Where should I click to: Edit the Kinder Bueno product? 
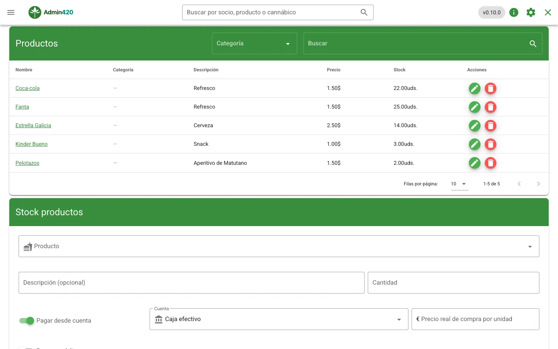point(475,144)
